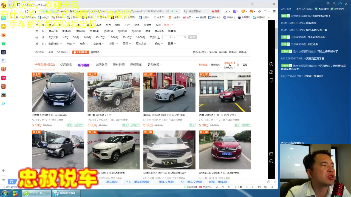Sort by 默认排序
Screen dimensions: 351x197
pyautogui.click(x=203, y=65)
